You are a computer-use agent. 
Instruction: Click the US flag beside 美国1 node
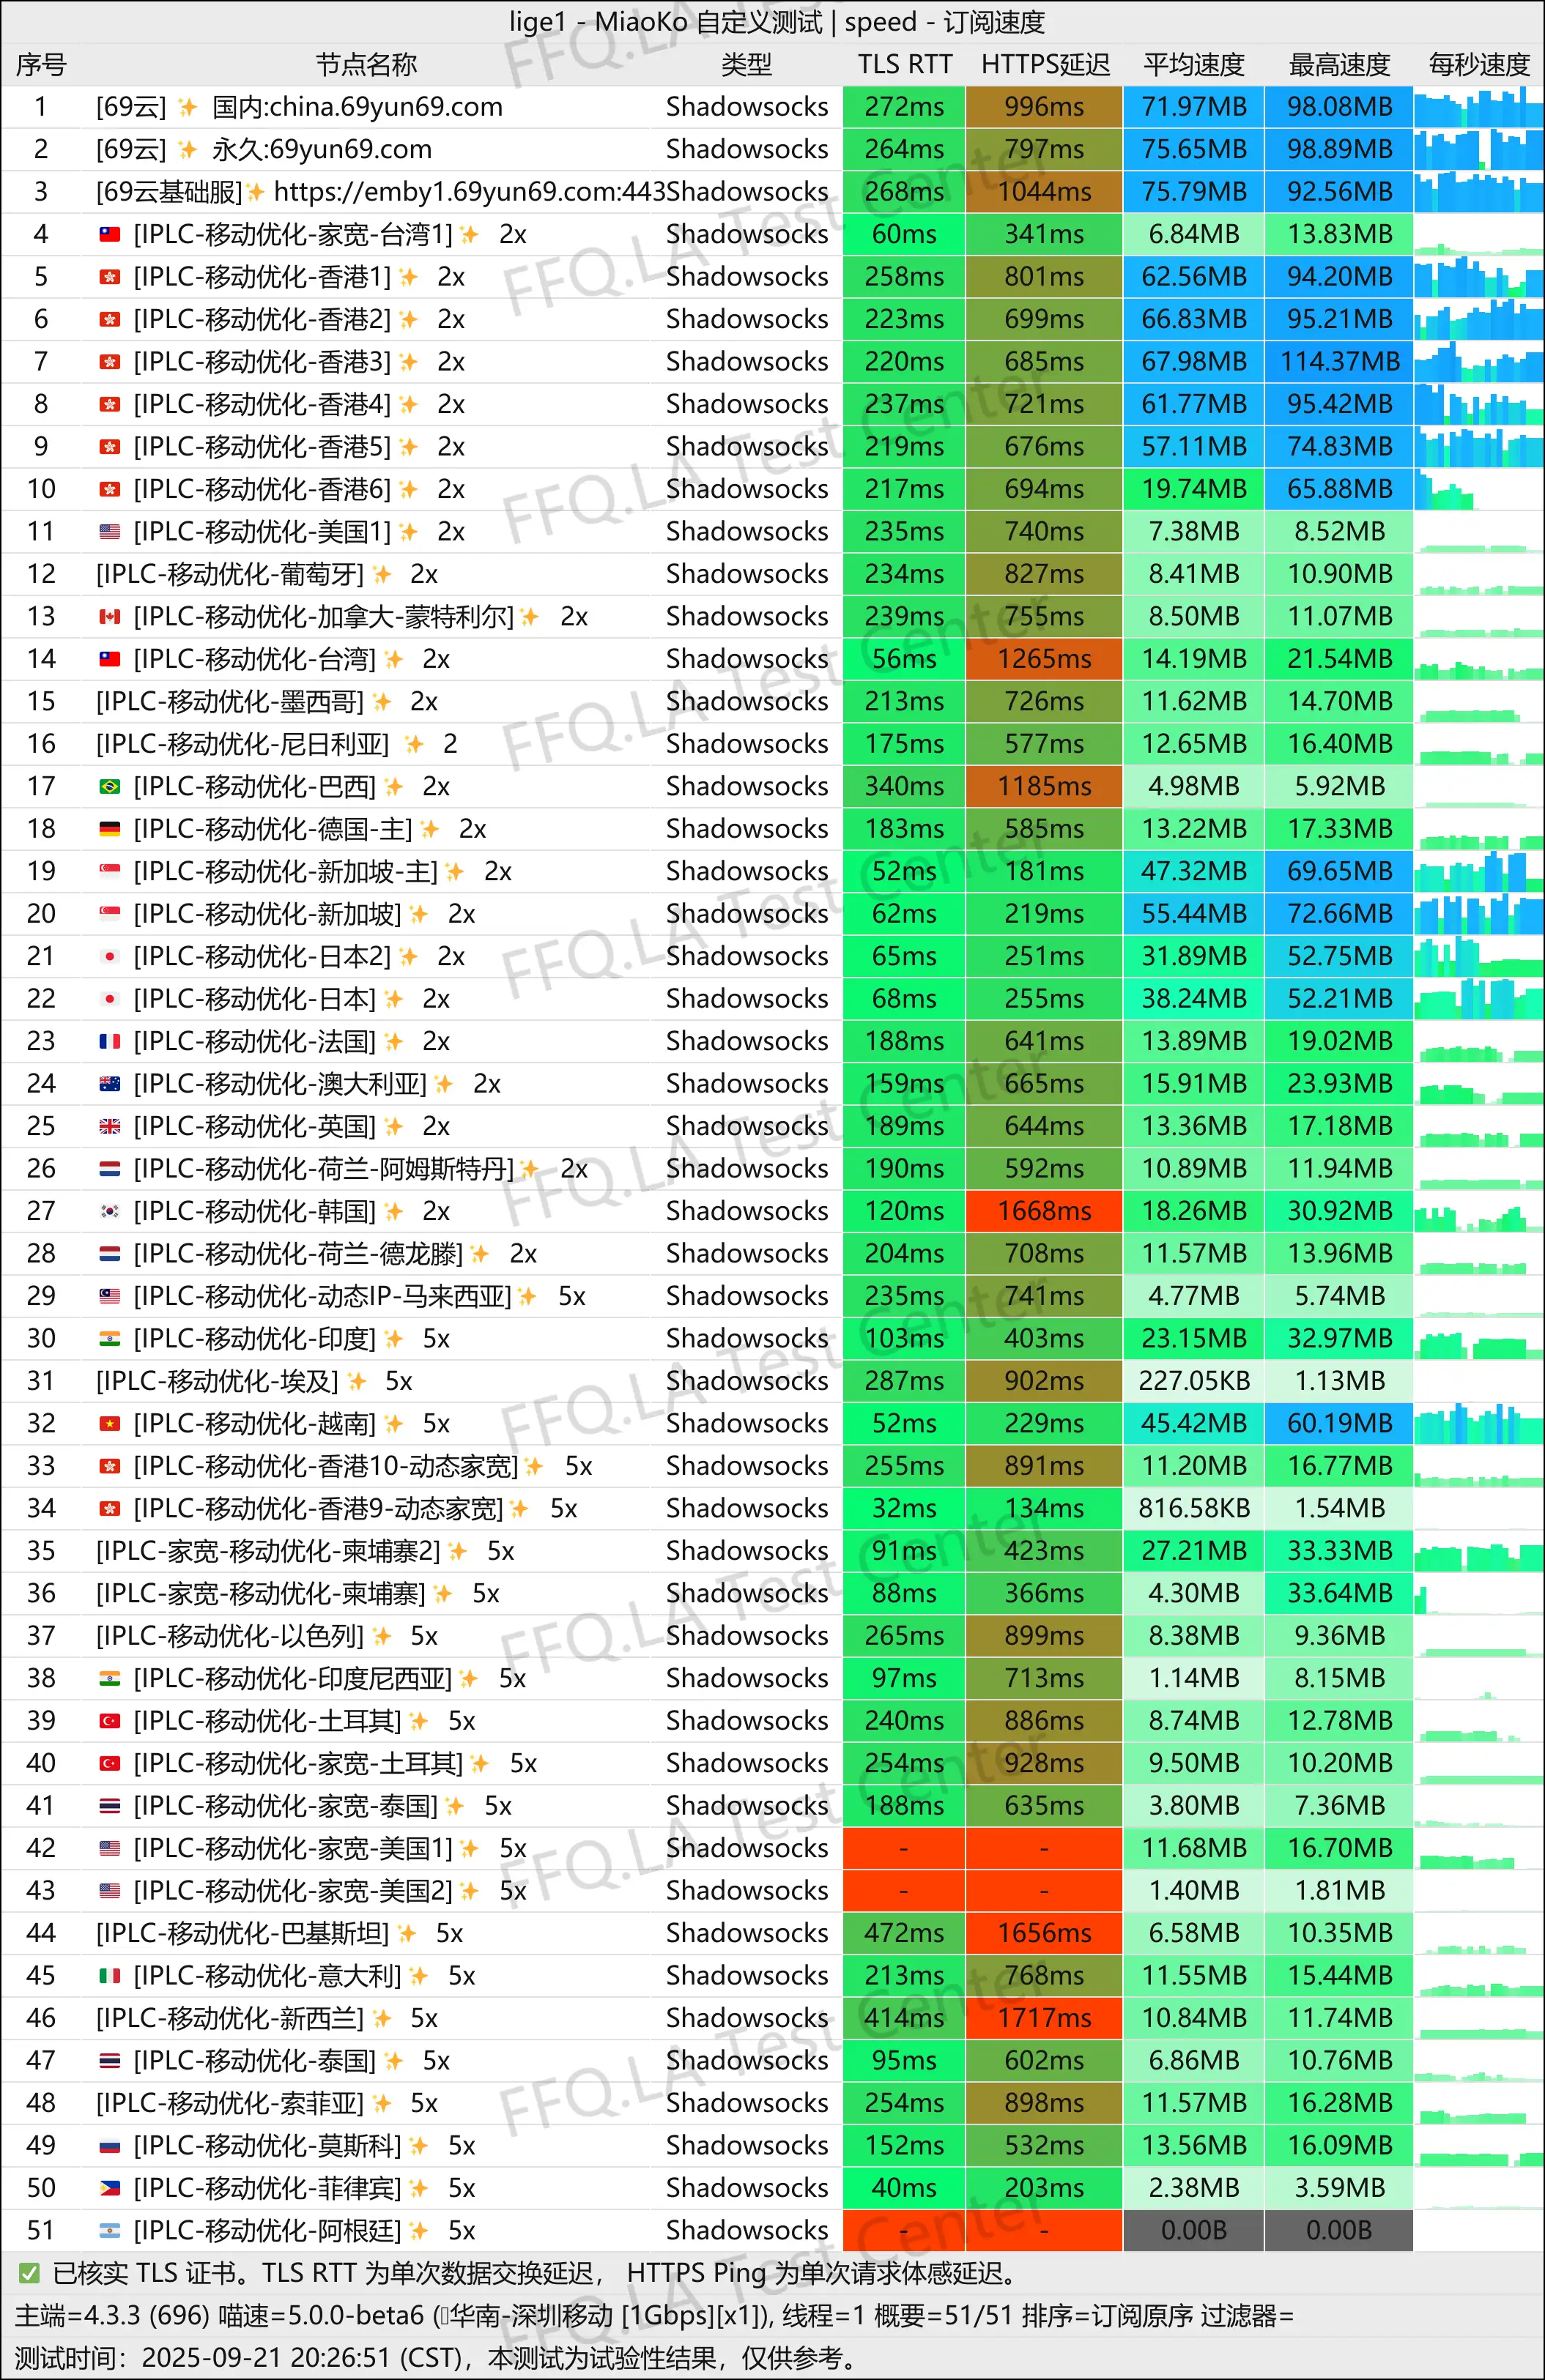(110, 531)
